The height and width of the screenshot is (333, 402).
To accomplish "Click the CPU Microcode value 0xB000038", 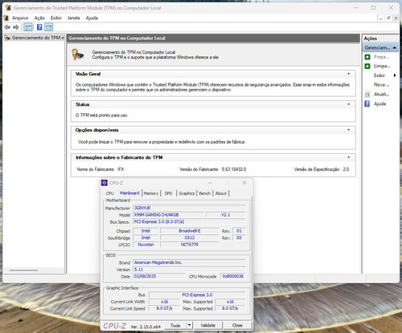I will [x=233, y=276].
